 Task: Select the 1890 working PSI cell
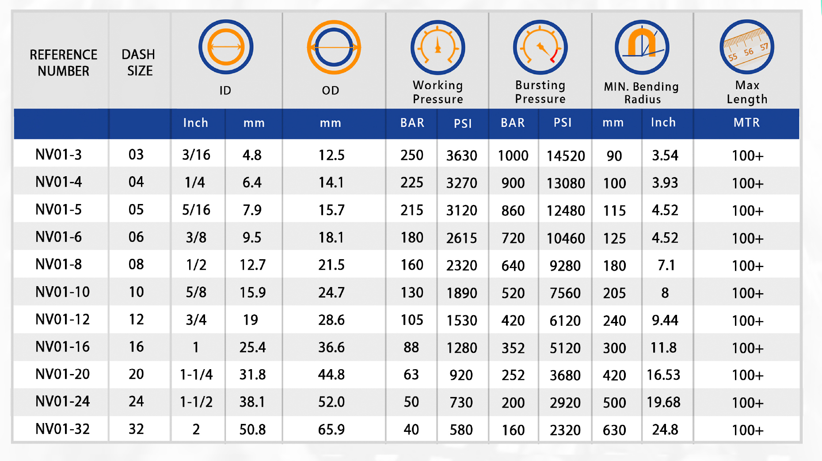461,293
